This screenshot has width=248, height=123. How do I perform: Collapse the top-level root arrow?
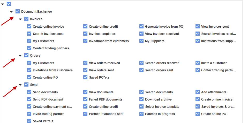click(3, 4)
